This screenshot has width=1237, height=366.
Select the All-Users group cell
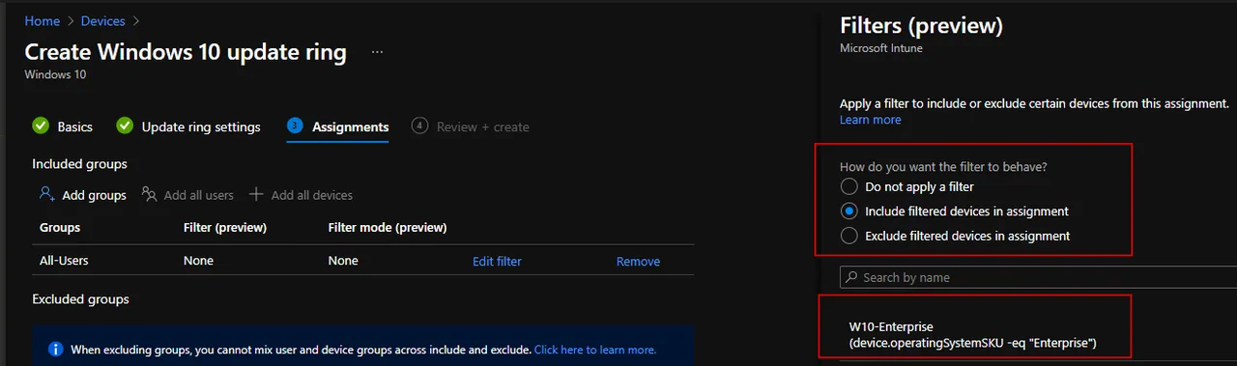click(64, 261)
